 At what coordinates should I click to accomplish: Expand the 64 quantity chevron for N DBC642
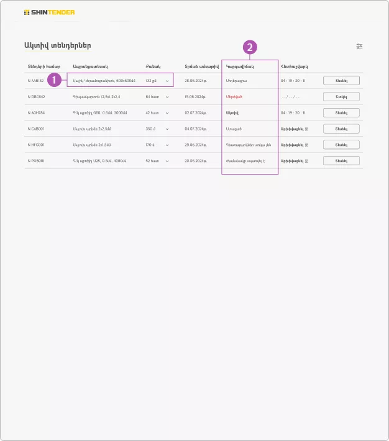coord(167,97)
